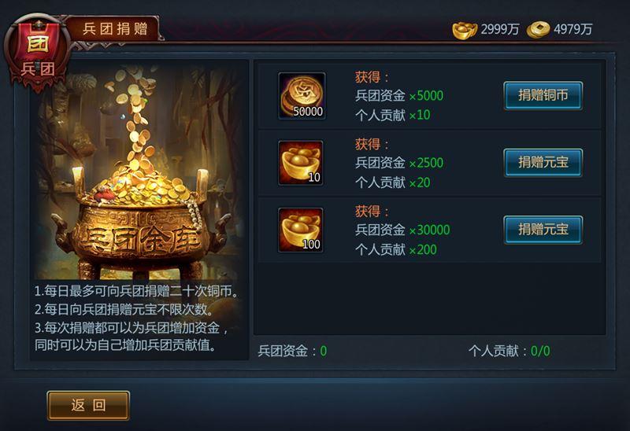Click the 兵团资金 ×30000 reward text
The image size is (630, 431).
pyautogui.click(x=402, y=230)
